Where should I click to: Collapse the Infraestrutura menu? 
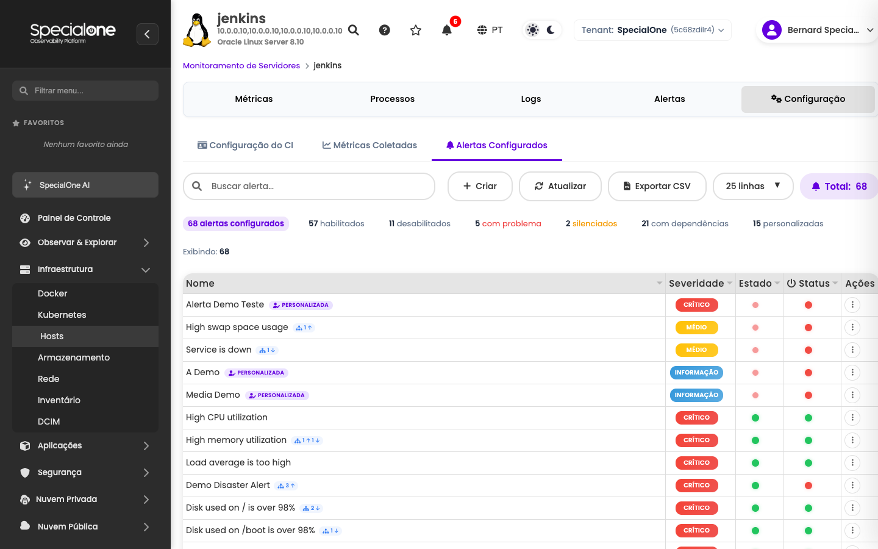click(x=85, y=269)
